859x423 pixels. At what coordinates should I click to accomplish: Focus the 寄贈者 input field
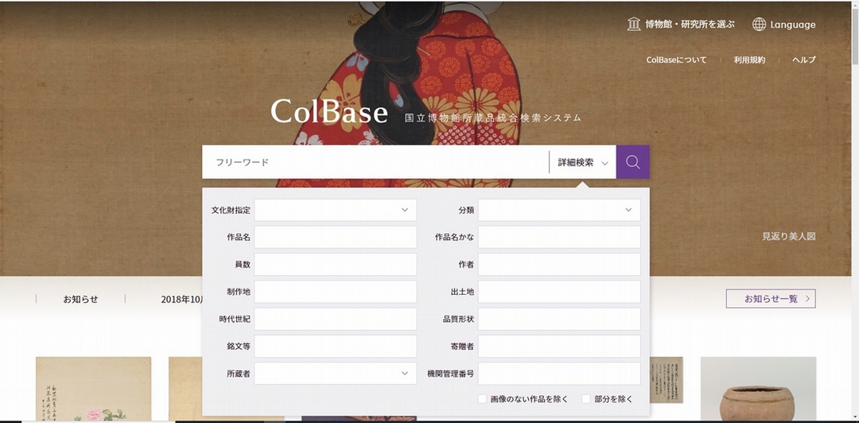pos(559,347)
